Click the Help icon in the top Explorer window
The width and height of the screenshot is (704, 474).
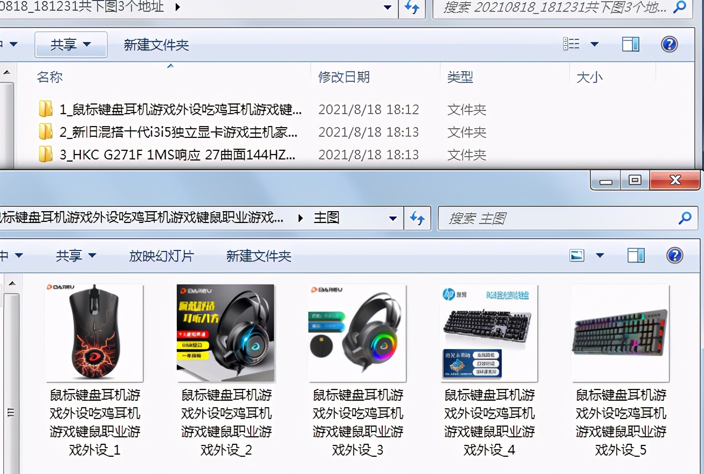pyautogui.click(x=668, y=44)
